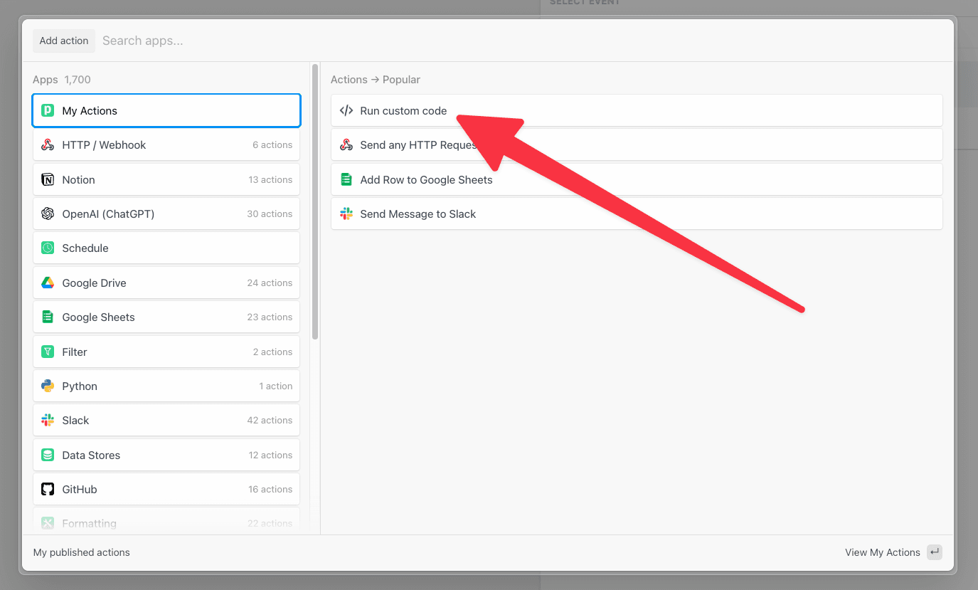978x590 pixels.
Task: Click the Filter funnel icon
Action: [48, 352]
